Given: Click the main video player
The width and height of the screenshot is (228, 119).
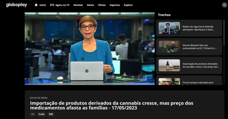Looking at the screenshot, I should click(x=90, y=49).
